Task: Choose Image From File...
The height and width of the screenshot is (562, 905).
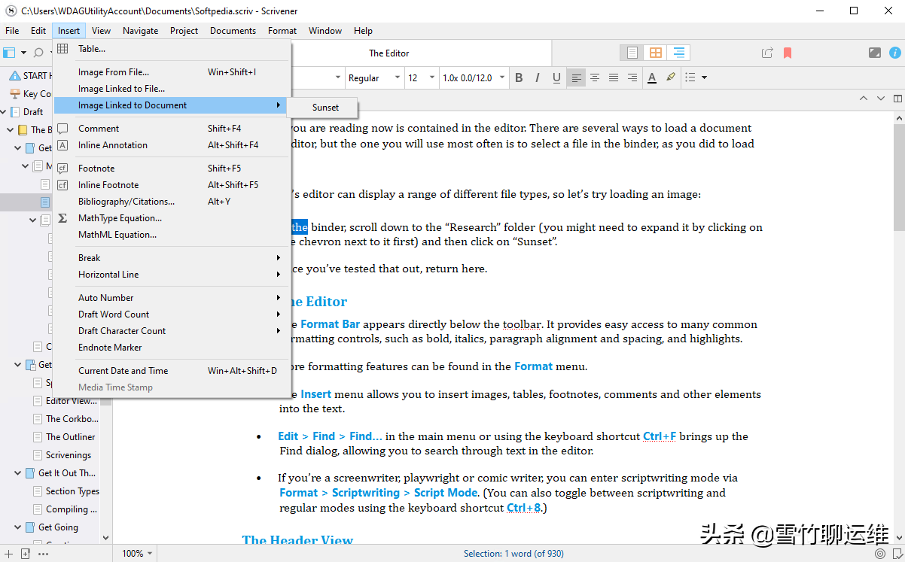Action: click(x=172, y=72)
